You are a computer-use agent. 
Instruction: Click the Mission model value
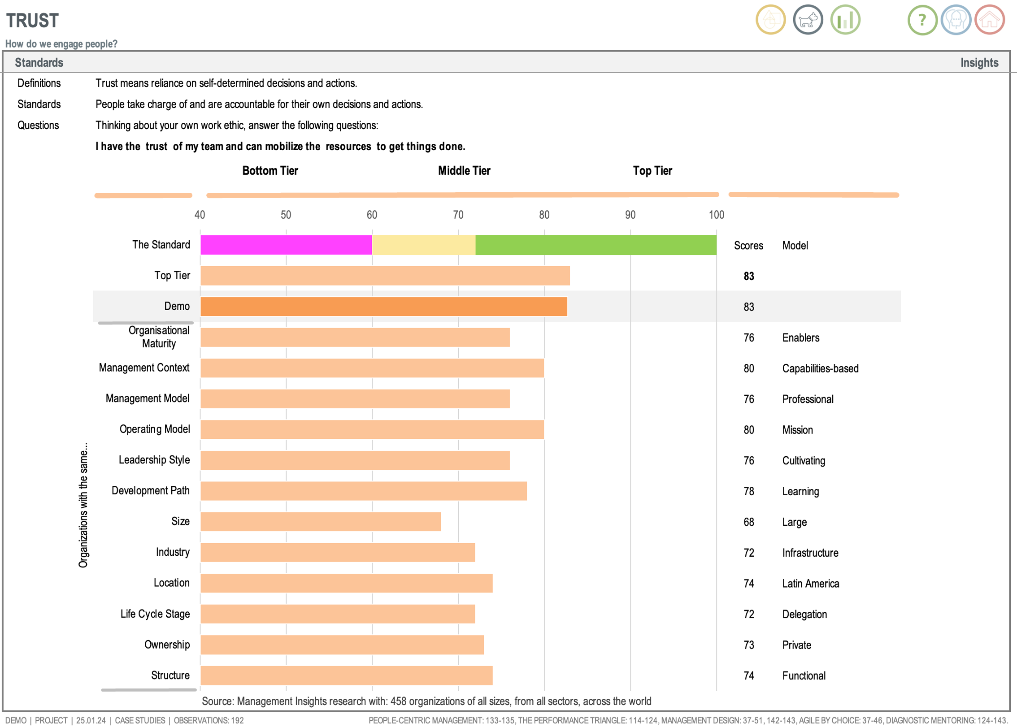click(797, 430)
